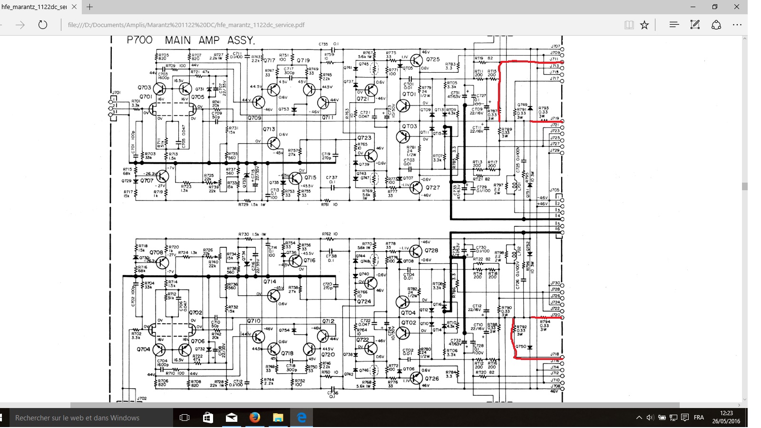
Task: Click the vertical scrollbar thumb
Action: pyautogui.click(x=744, y=186)
